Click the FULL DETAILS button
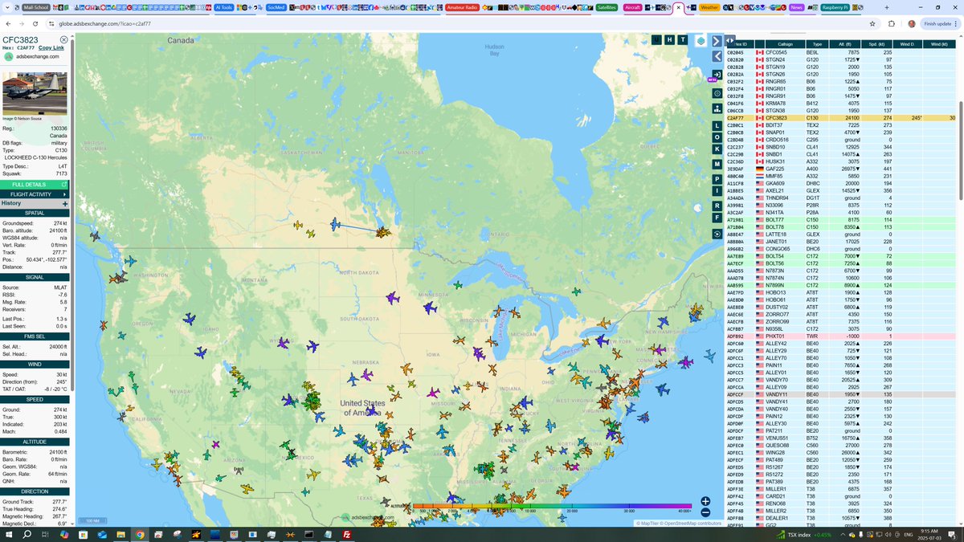 pos(35,185)
